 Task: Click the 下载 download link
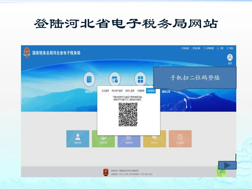click(x=220, y=48)
